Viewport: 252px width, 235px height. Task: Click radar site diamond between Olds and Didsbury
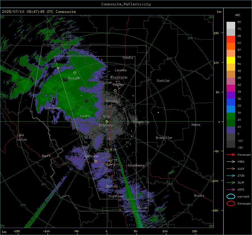(107, 122)
